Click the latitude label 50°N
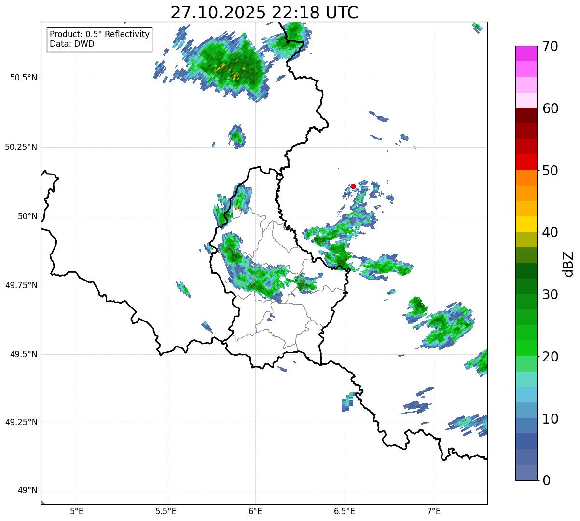This screenshot has width=580, height=521. click(x=28, y=216)
